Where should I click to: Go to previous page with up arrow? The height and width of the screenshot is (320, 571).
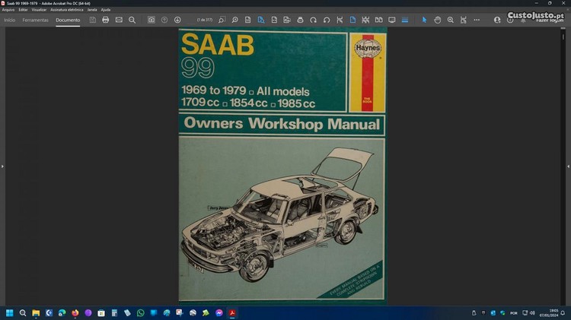tap(164, 20)
